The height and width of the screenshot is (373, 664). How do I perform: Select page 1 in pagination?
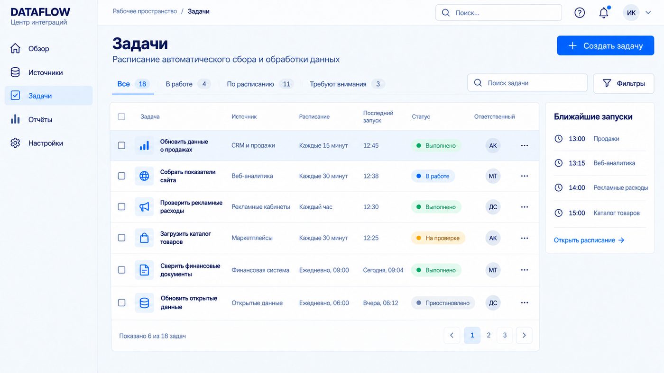(x=472, y=335)
